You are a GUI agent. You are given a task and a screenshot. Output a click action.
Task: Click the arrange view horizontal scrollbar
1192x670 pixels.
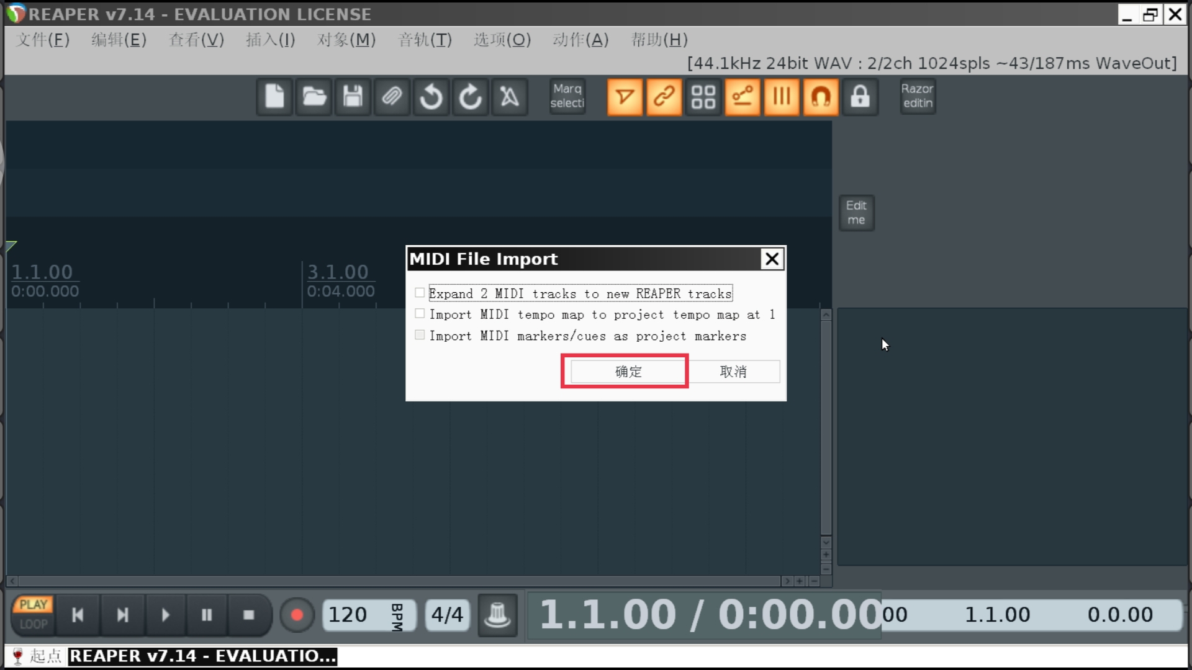(399, 581)
